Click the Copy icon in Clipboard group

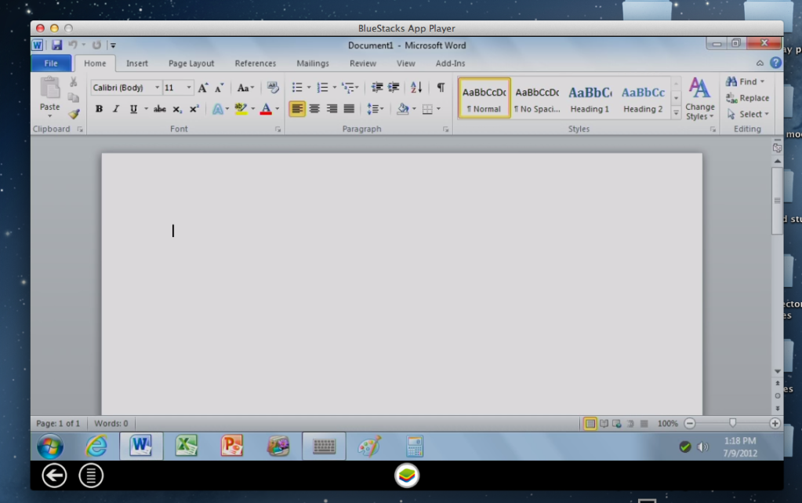pos(74,98)
